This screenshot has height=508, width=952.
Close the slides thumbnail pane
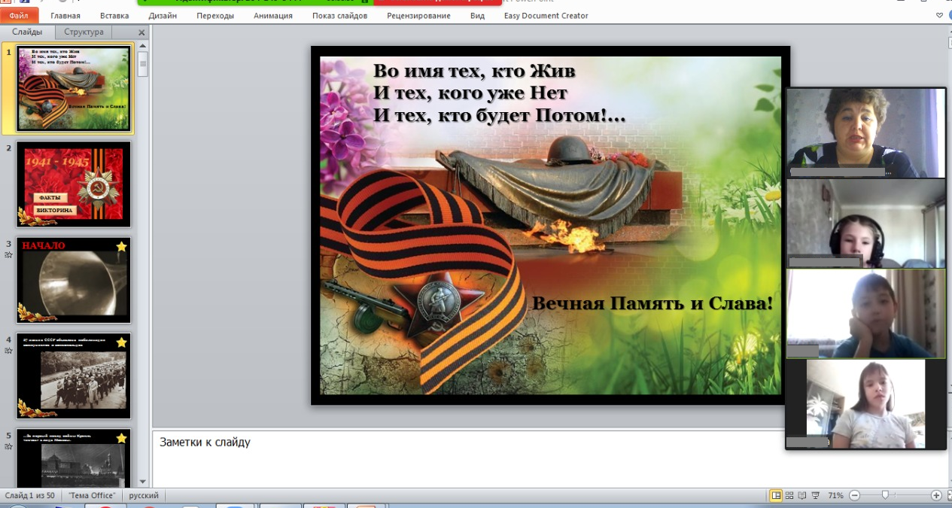click(141, 32)
